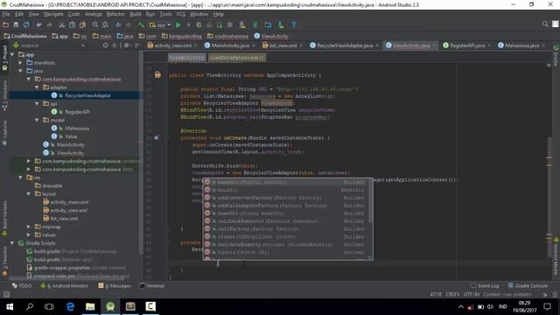Expand the manifests folder
The height and width of the screenshot is (315, 560).
tap(21, 62)
